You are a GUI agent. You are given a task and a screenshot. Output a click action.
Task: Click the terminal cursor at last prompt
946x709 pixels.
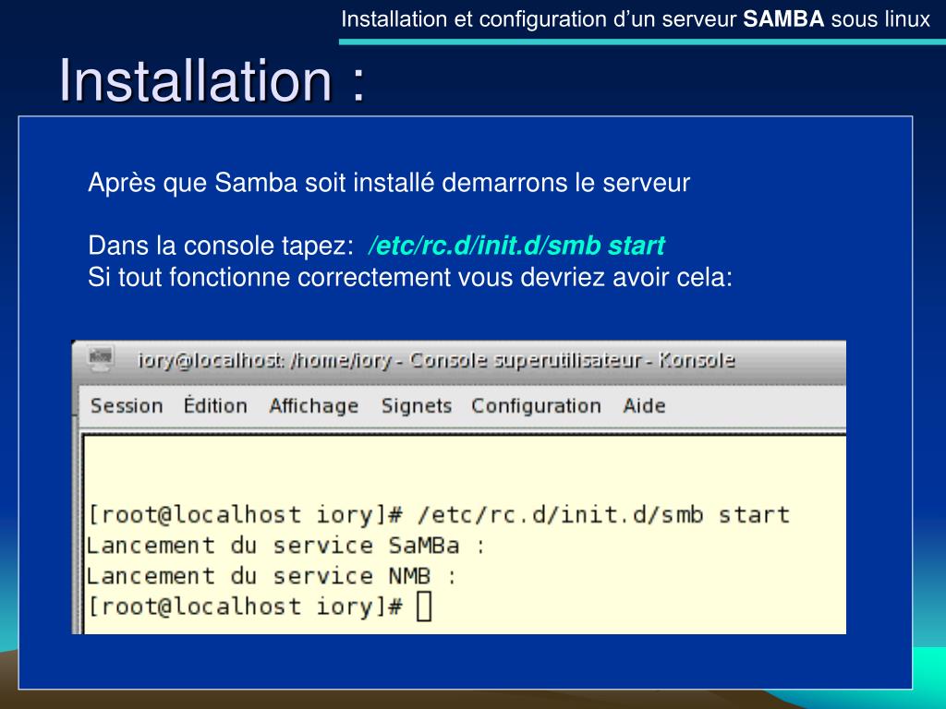click(x=424, y=606)
